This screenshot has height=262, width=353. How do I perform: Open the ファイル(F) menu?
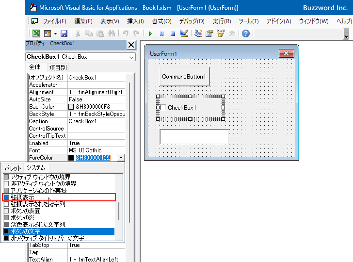(54, 21)
